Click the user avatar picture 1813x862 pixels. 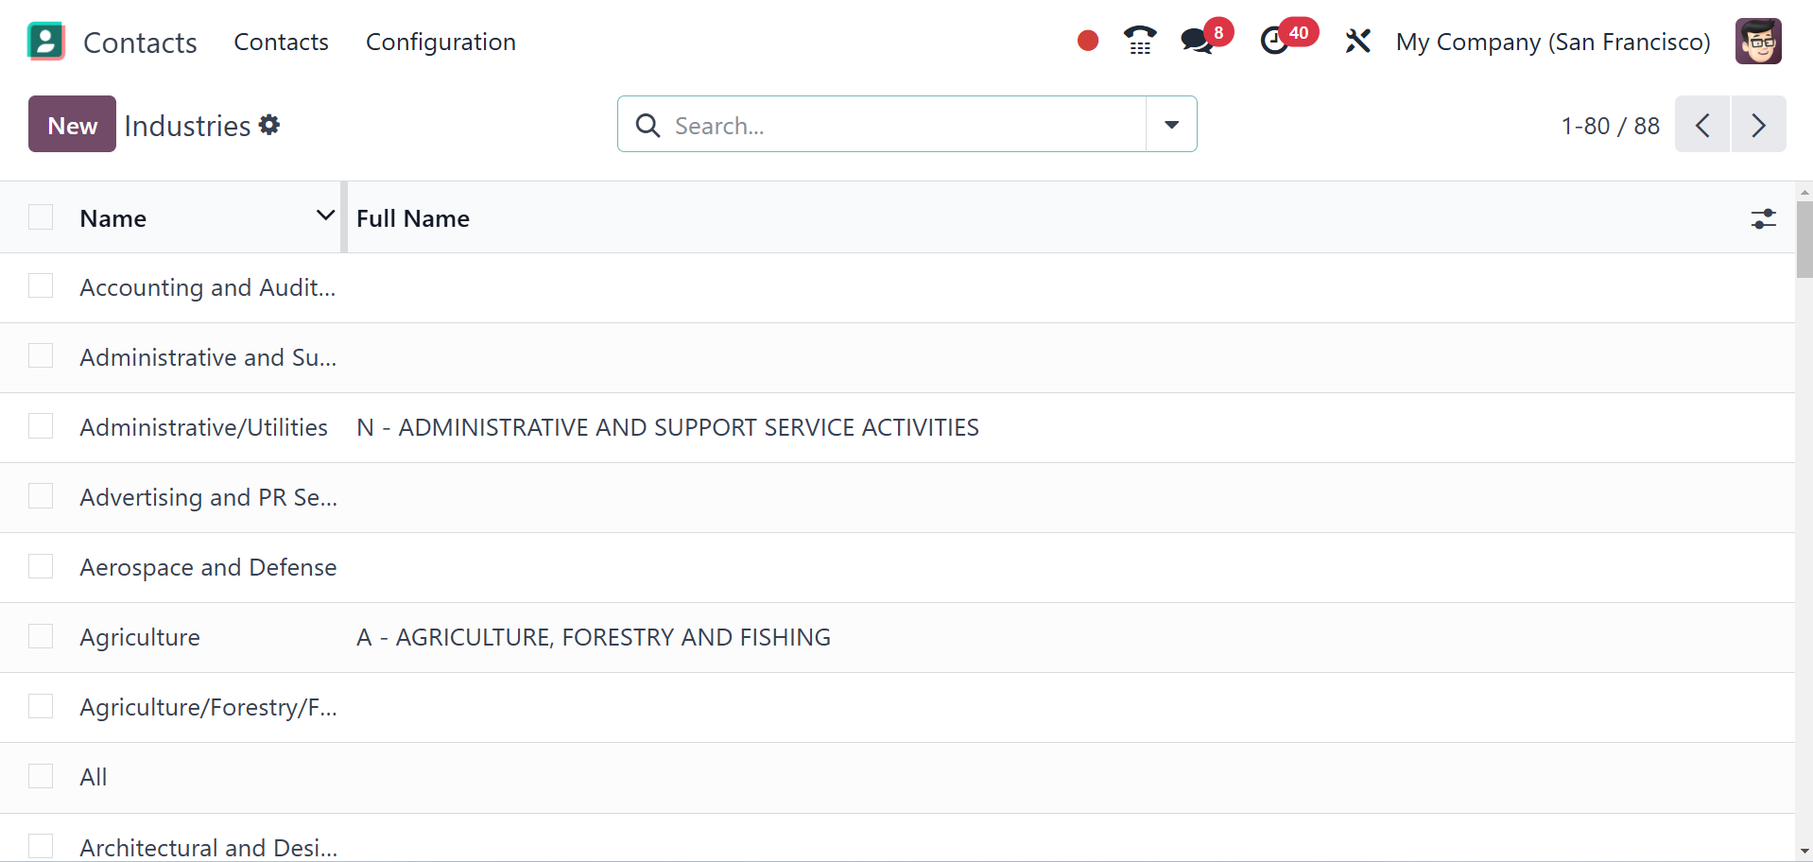tap(1758, 42)
